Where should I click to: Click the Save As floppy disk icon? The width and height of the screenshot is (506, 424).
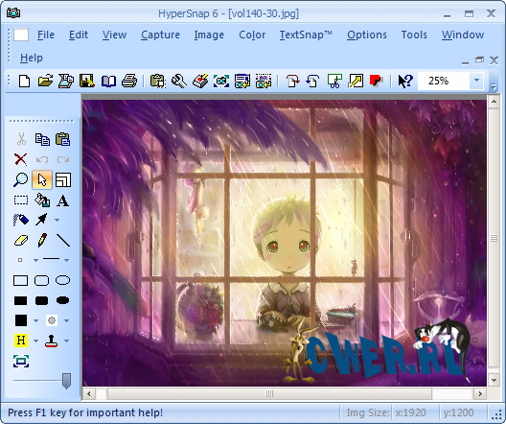point(87,81)
